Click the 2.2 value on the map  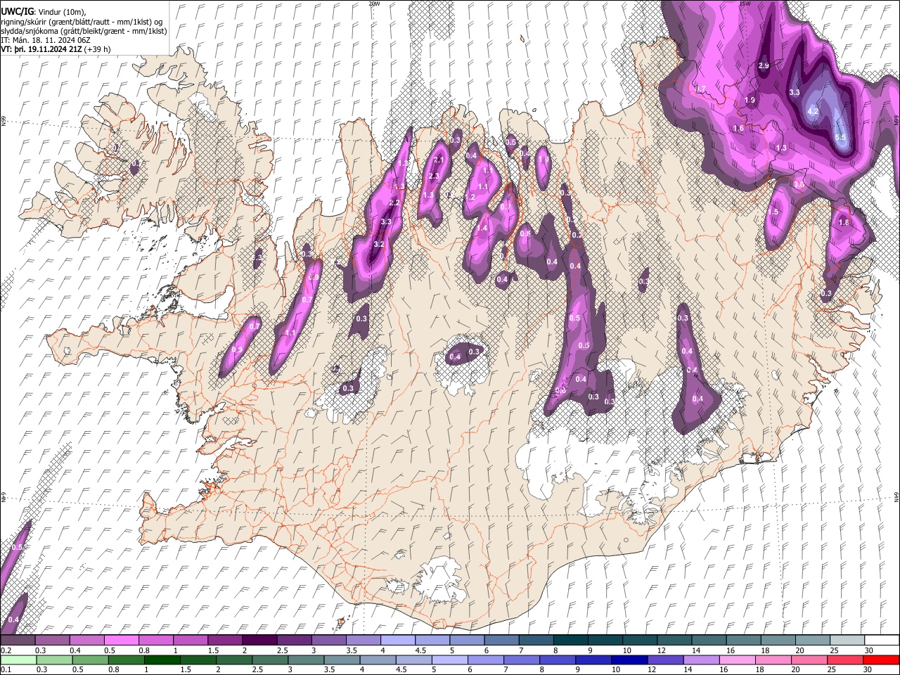pos(394,202)
